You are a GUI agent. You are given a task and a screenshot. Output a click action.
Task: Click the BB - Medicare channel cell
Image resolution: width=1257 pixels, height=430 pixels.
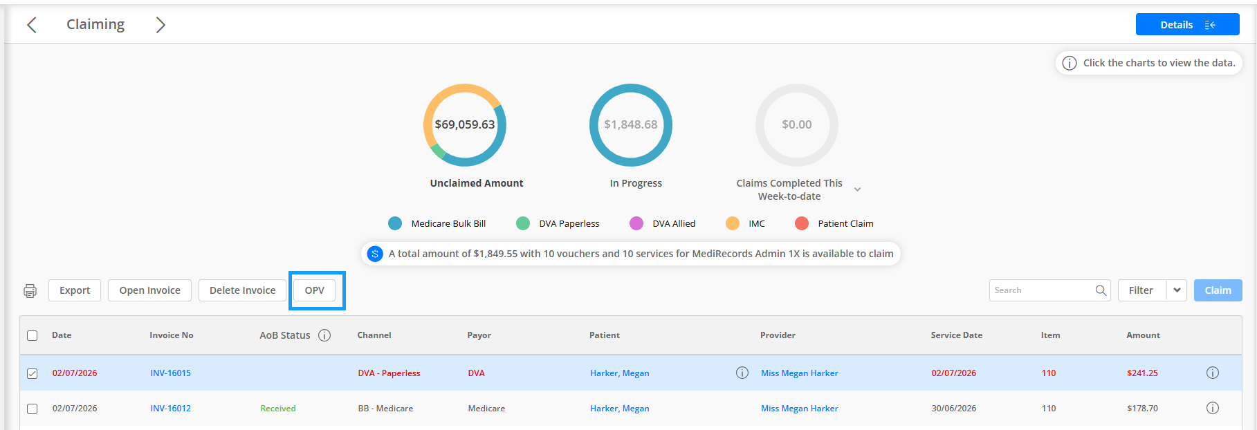point(385,409)
